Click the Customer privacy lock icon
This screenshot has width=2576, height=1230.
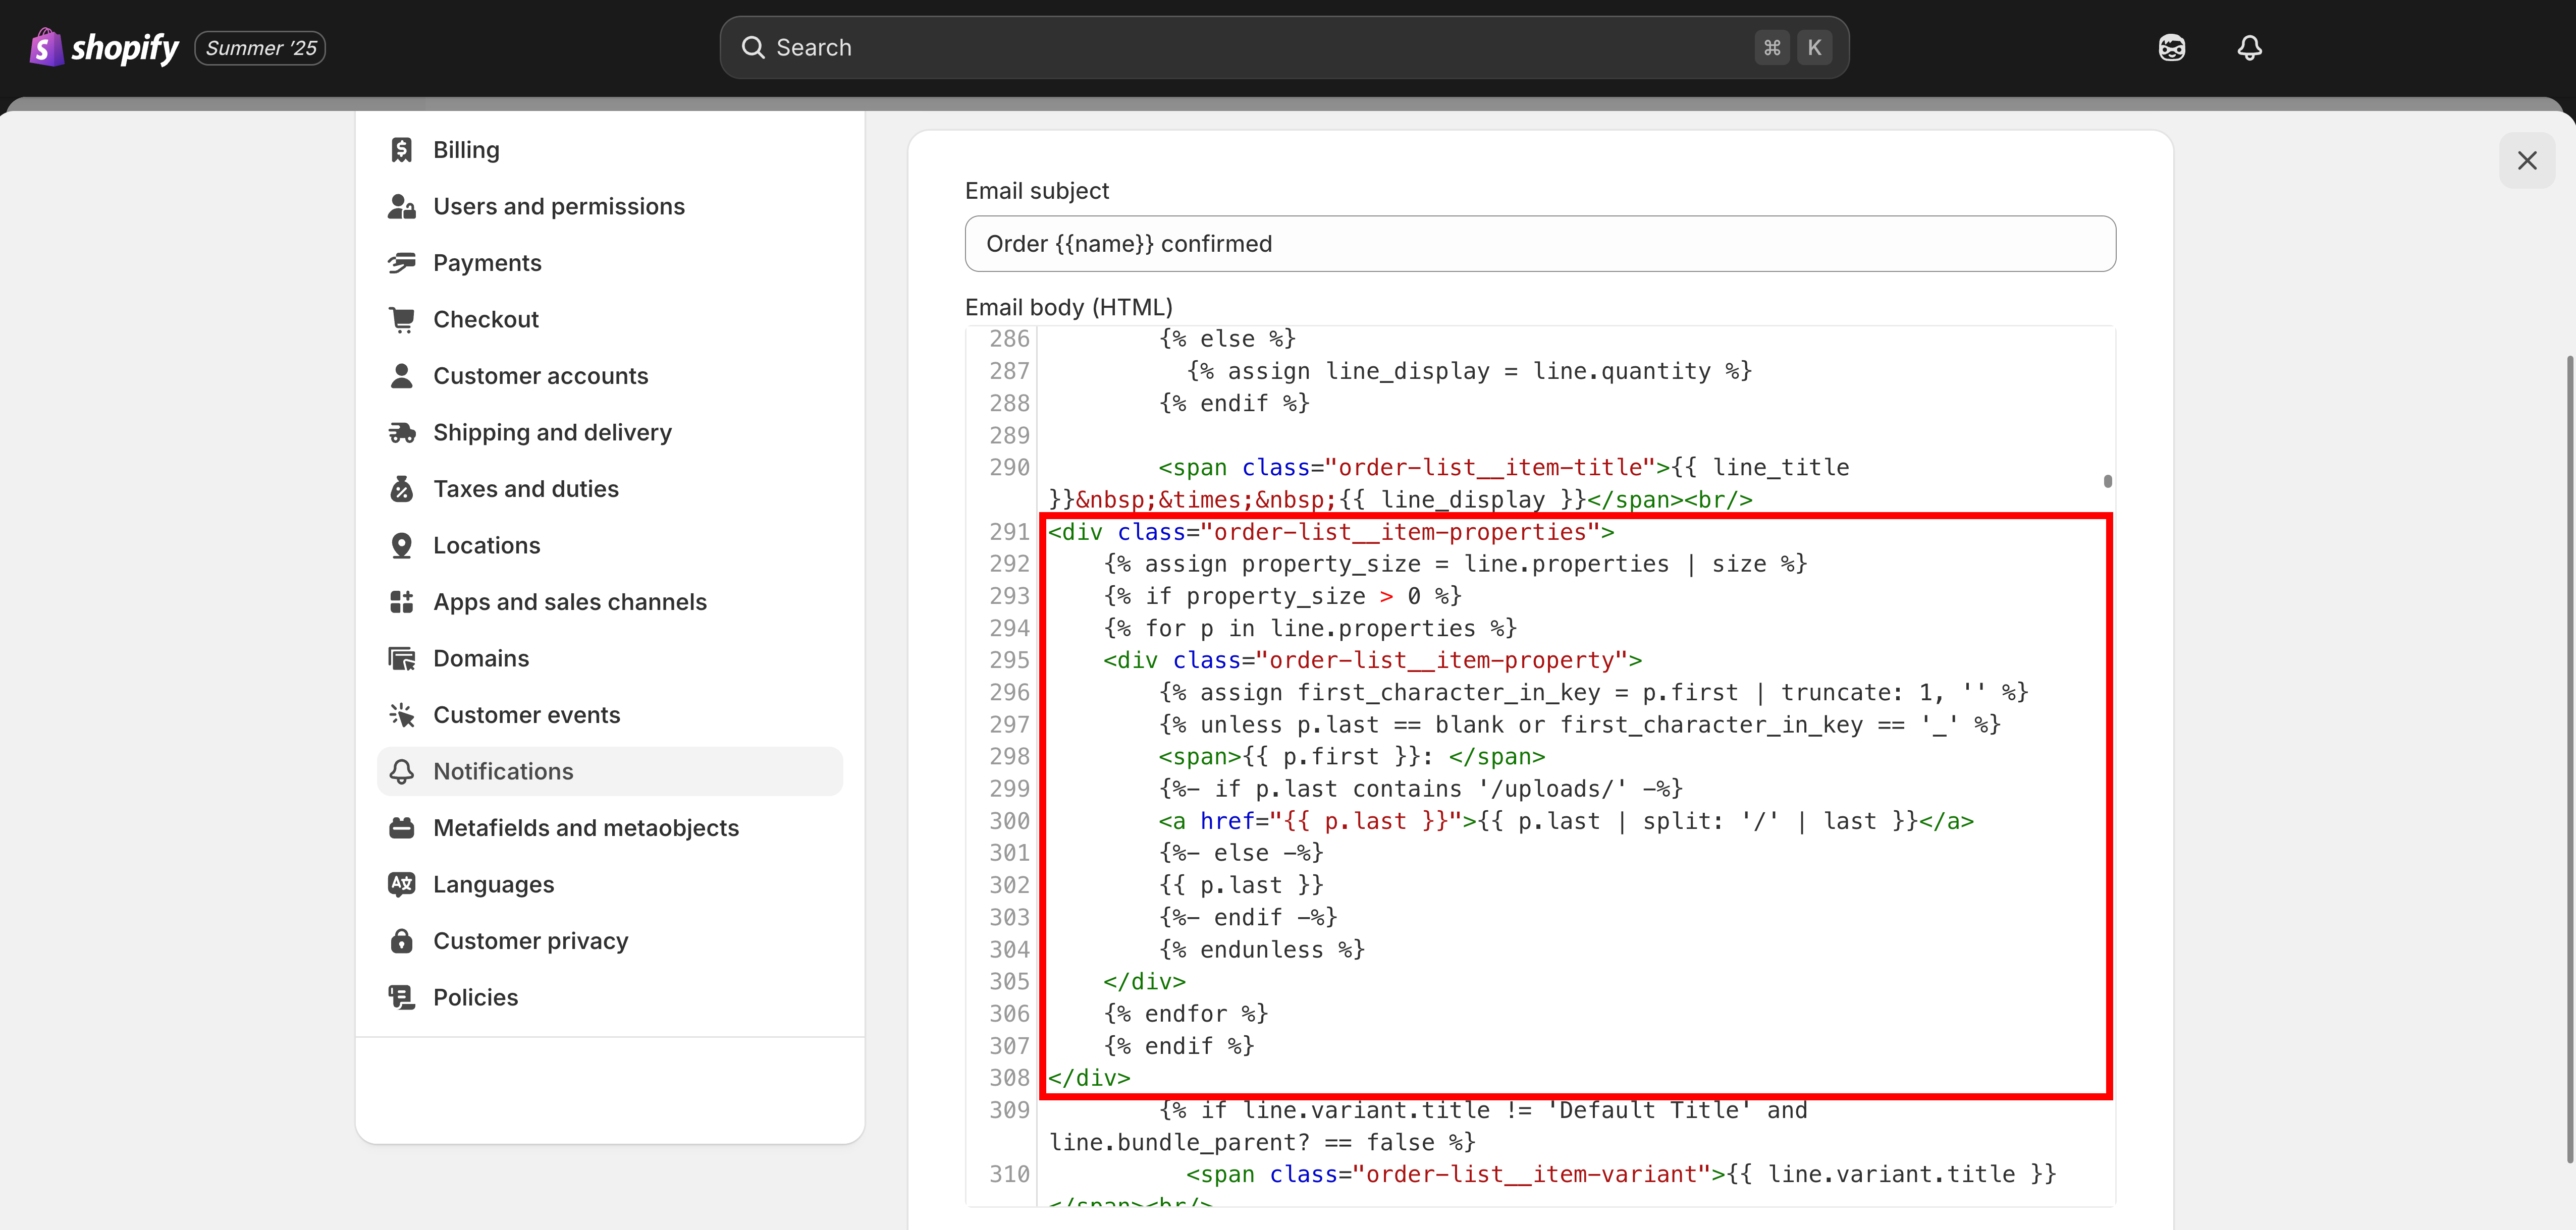[402, 941]
